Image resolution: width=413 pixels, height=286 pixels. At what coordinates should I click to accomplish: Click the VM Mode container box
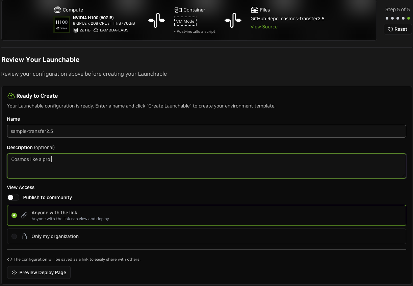[185, 21]
